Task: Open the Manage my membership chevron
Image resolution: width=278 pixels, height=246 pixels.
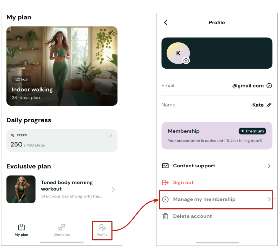Action: pos(269,199)
